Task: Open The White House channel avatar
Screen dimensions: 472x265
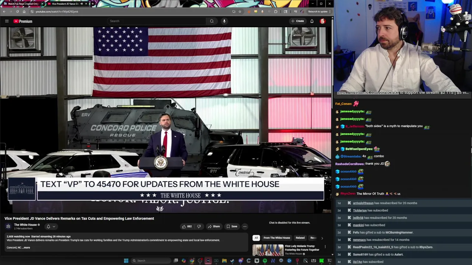Action: pos(8,226)
